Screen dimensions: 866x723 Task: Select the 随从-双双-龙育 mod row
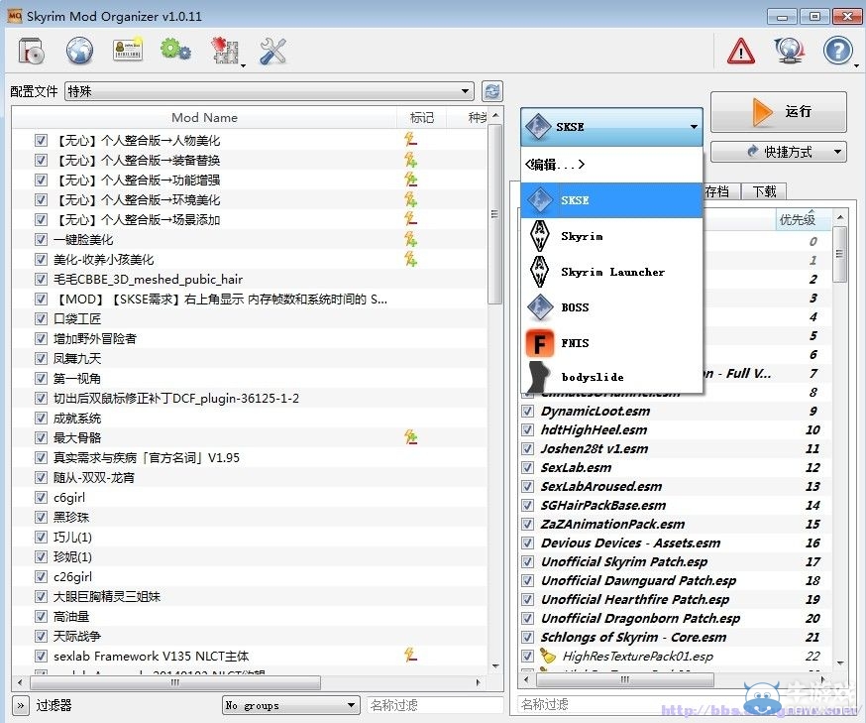tap(250, 478)
